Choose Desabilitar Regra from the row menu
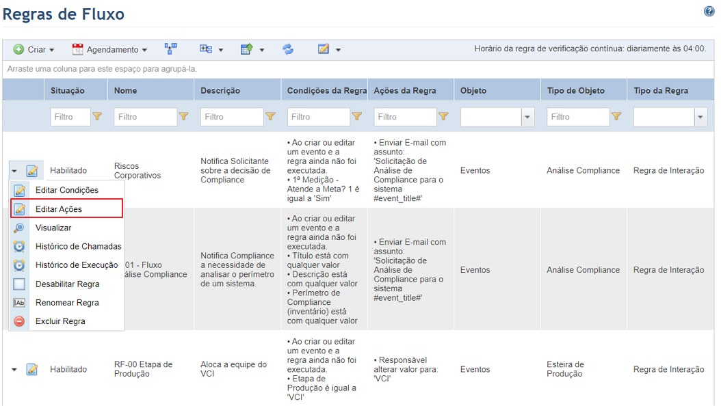The width and height of the screenshot is (721, 406). (66, 284)
